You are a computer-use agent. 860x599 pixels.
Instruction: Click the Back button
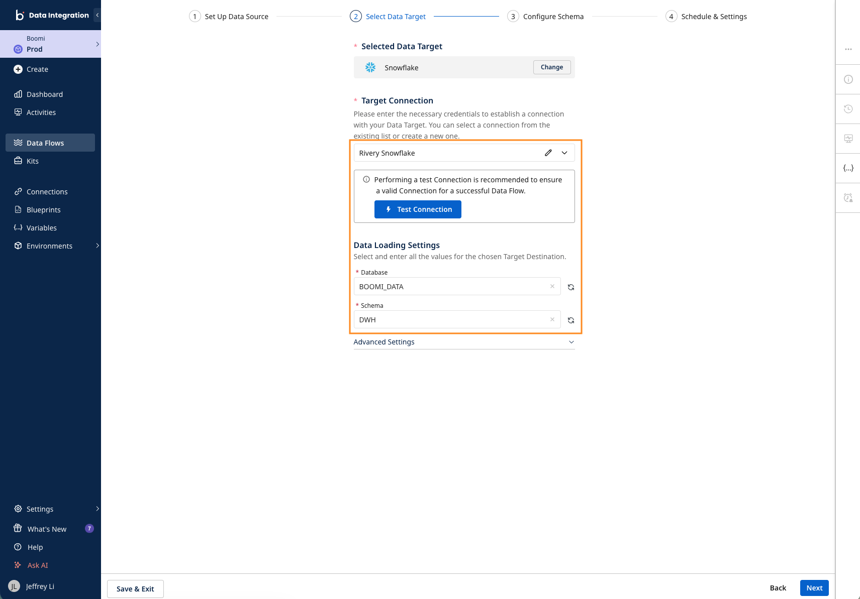[x=778, y=588]
